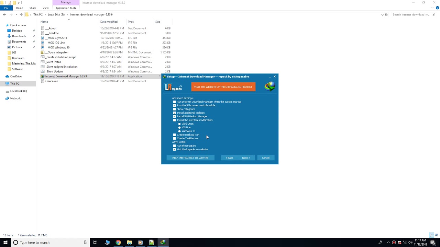Click the Manage contextual tab
The image size is (440, 247).
pos(66,2)
